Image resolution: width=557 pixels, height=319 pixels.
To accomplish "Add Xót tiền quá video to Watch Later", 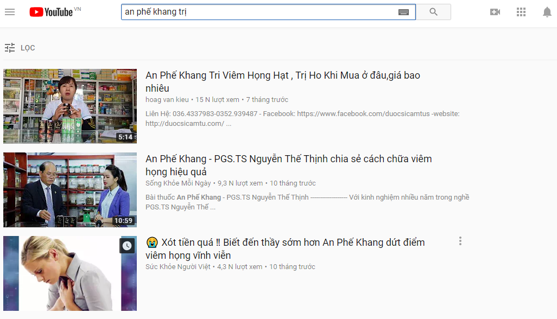I will pyautogui.click(x=127, y=246).
